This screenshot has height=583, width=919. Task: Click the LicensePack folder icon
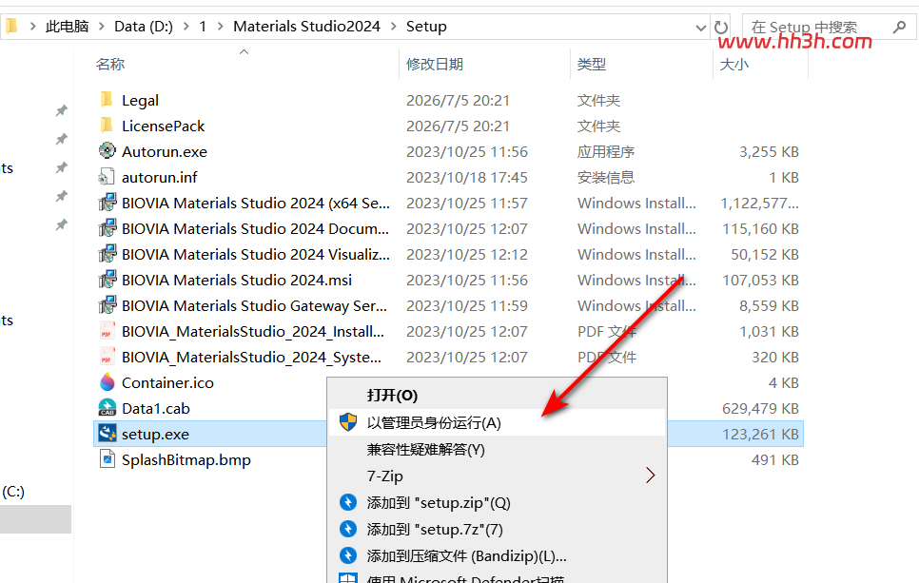coord(107,126)
